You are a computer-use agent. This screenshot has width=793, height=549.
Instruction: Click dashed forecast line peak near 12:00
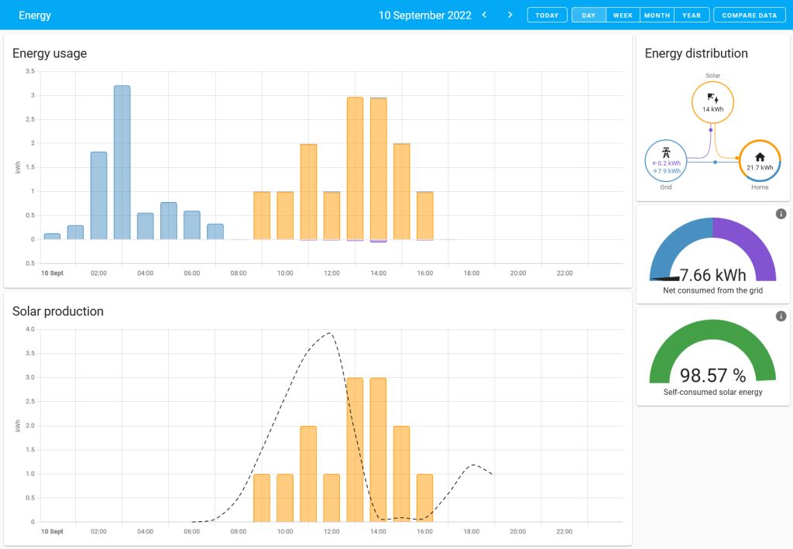coord(329,333)
